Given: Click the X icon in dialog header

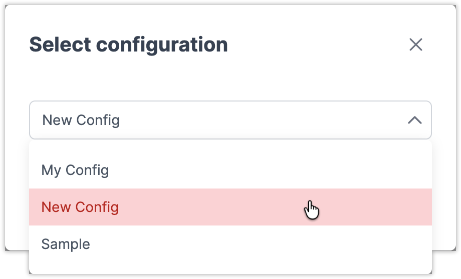Looking at the screenshot, I should (x=416, y=45).
